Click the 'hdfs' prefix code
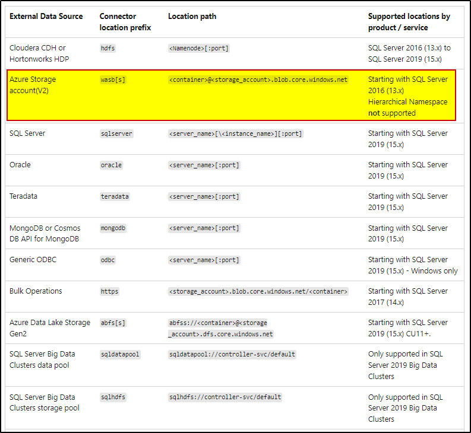 click(108, 48)
